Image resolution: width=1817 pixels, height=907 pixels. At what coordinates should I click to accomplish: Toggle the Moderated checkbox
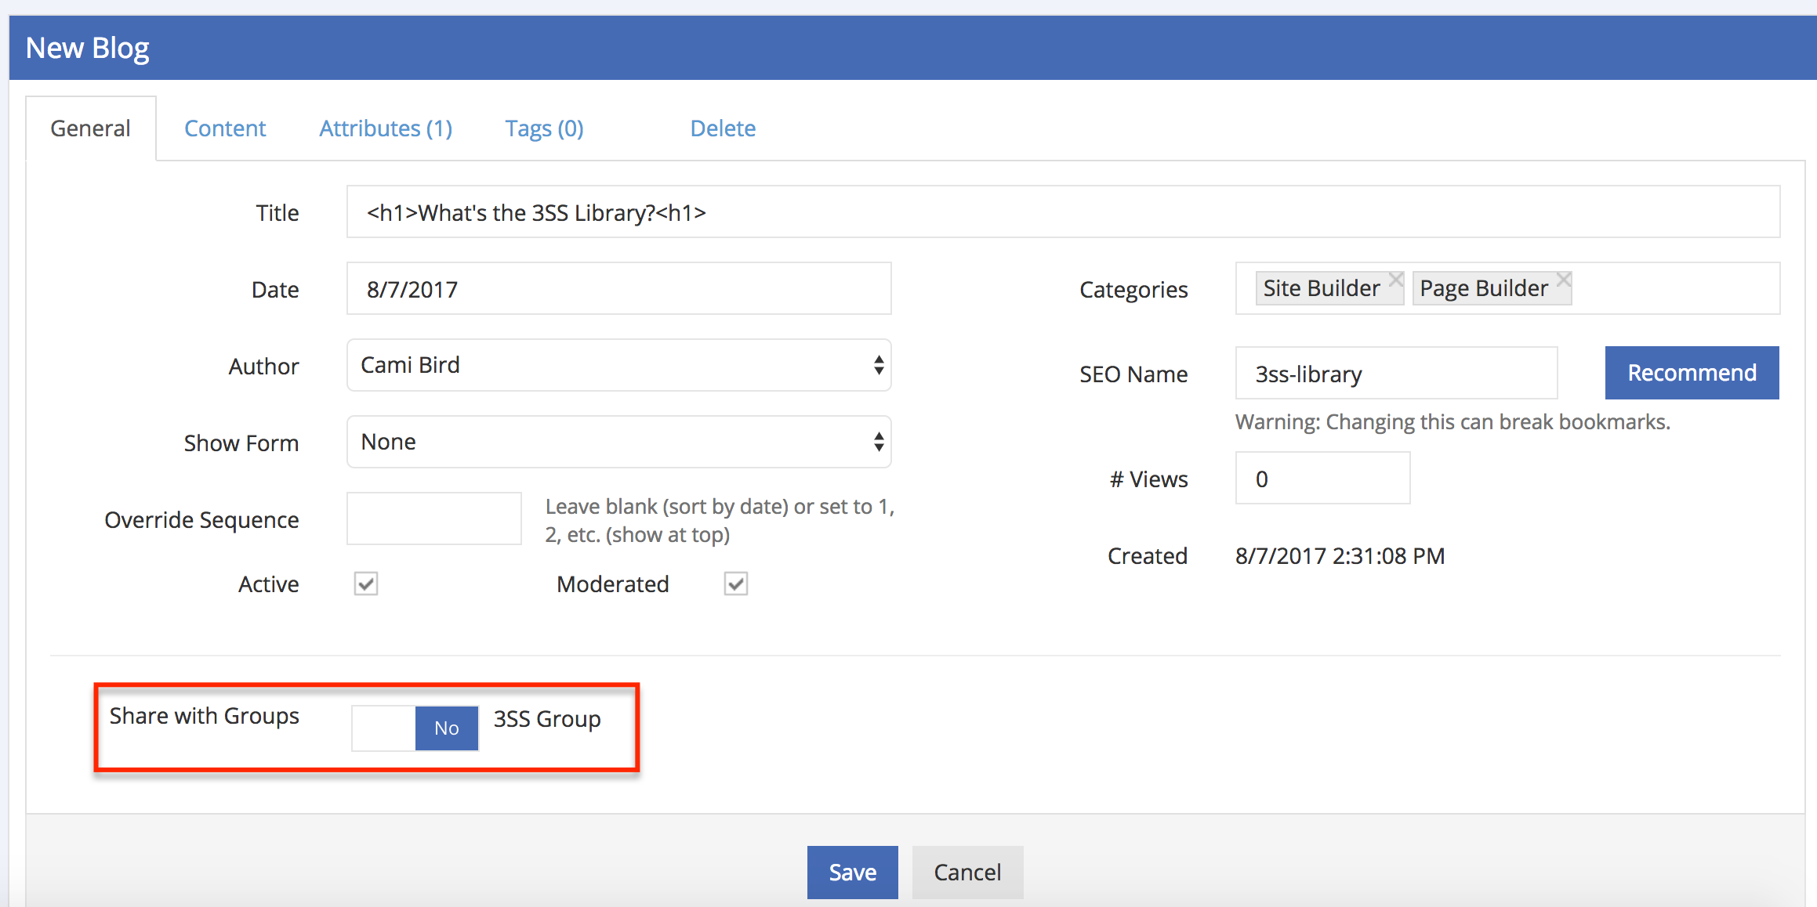pyautogui.click(x=735, y=584)
